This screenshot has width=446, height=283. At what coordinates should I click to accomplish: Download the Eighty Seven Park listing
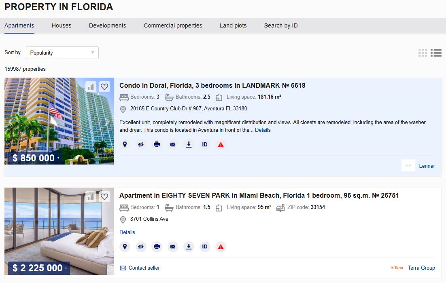pyautogui.click(x=189, y=247)
